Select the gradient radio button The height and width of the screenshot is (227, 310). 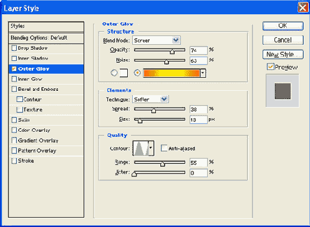click(x=137, y=73)
